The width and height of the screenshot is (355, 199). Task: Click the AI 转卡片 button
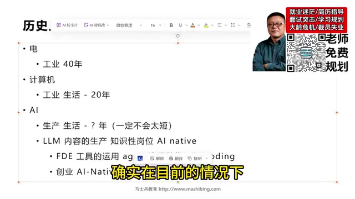pos(67,25)
